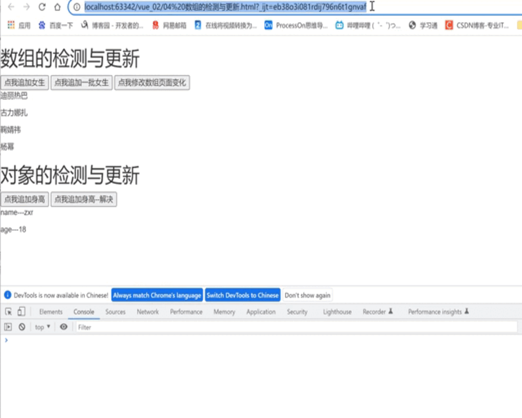Viewport: 522px width, 418px height.
Task: Switch to the Security tab
Action: click(297, 312)
